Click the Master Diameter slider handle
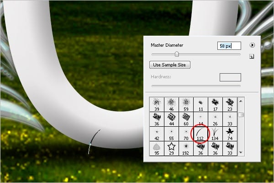The width and height of the screenshot is (274, 183). 177,54
